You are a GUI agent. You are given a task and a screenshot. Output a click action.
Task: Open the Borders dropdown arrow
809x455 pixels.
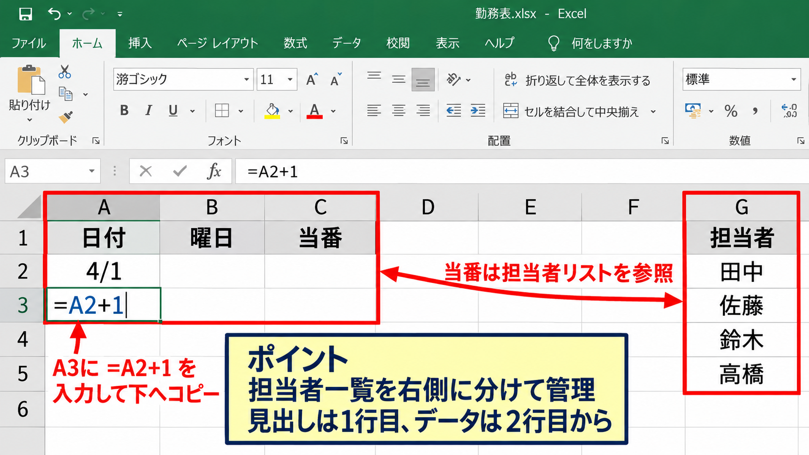(241, 111)
